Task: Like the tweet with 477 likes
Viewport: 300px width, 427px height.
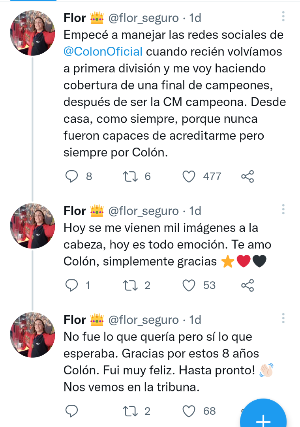Action: (x=190, y=176)
